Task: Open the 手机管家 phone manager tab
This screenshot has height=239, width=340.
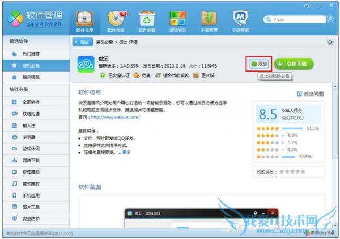Action: 240,22
